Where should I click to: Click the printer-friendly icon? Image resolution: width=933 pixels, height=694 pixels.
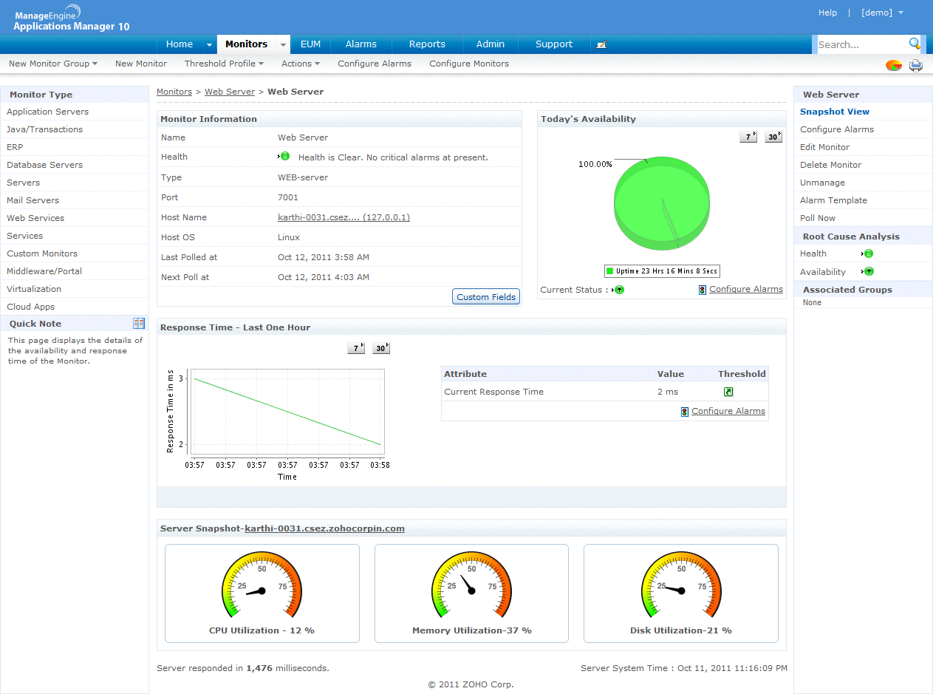(916, 65)
